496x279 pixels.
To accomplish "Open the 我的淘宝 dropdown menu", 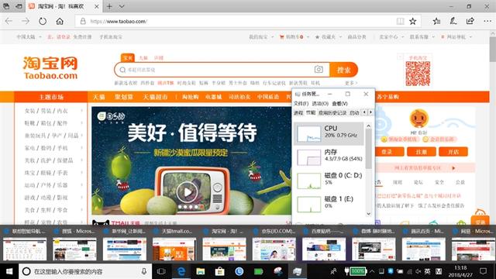I will point(261,37).
